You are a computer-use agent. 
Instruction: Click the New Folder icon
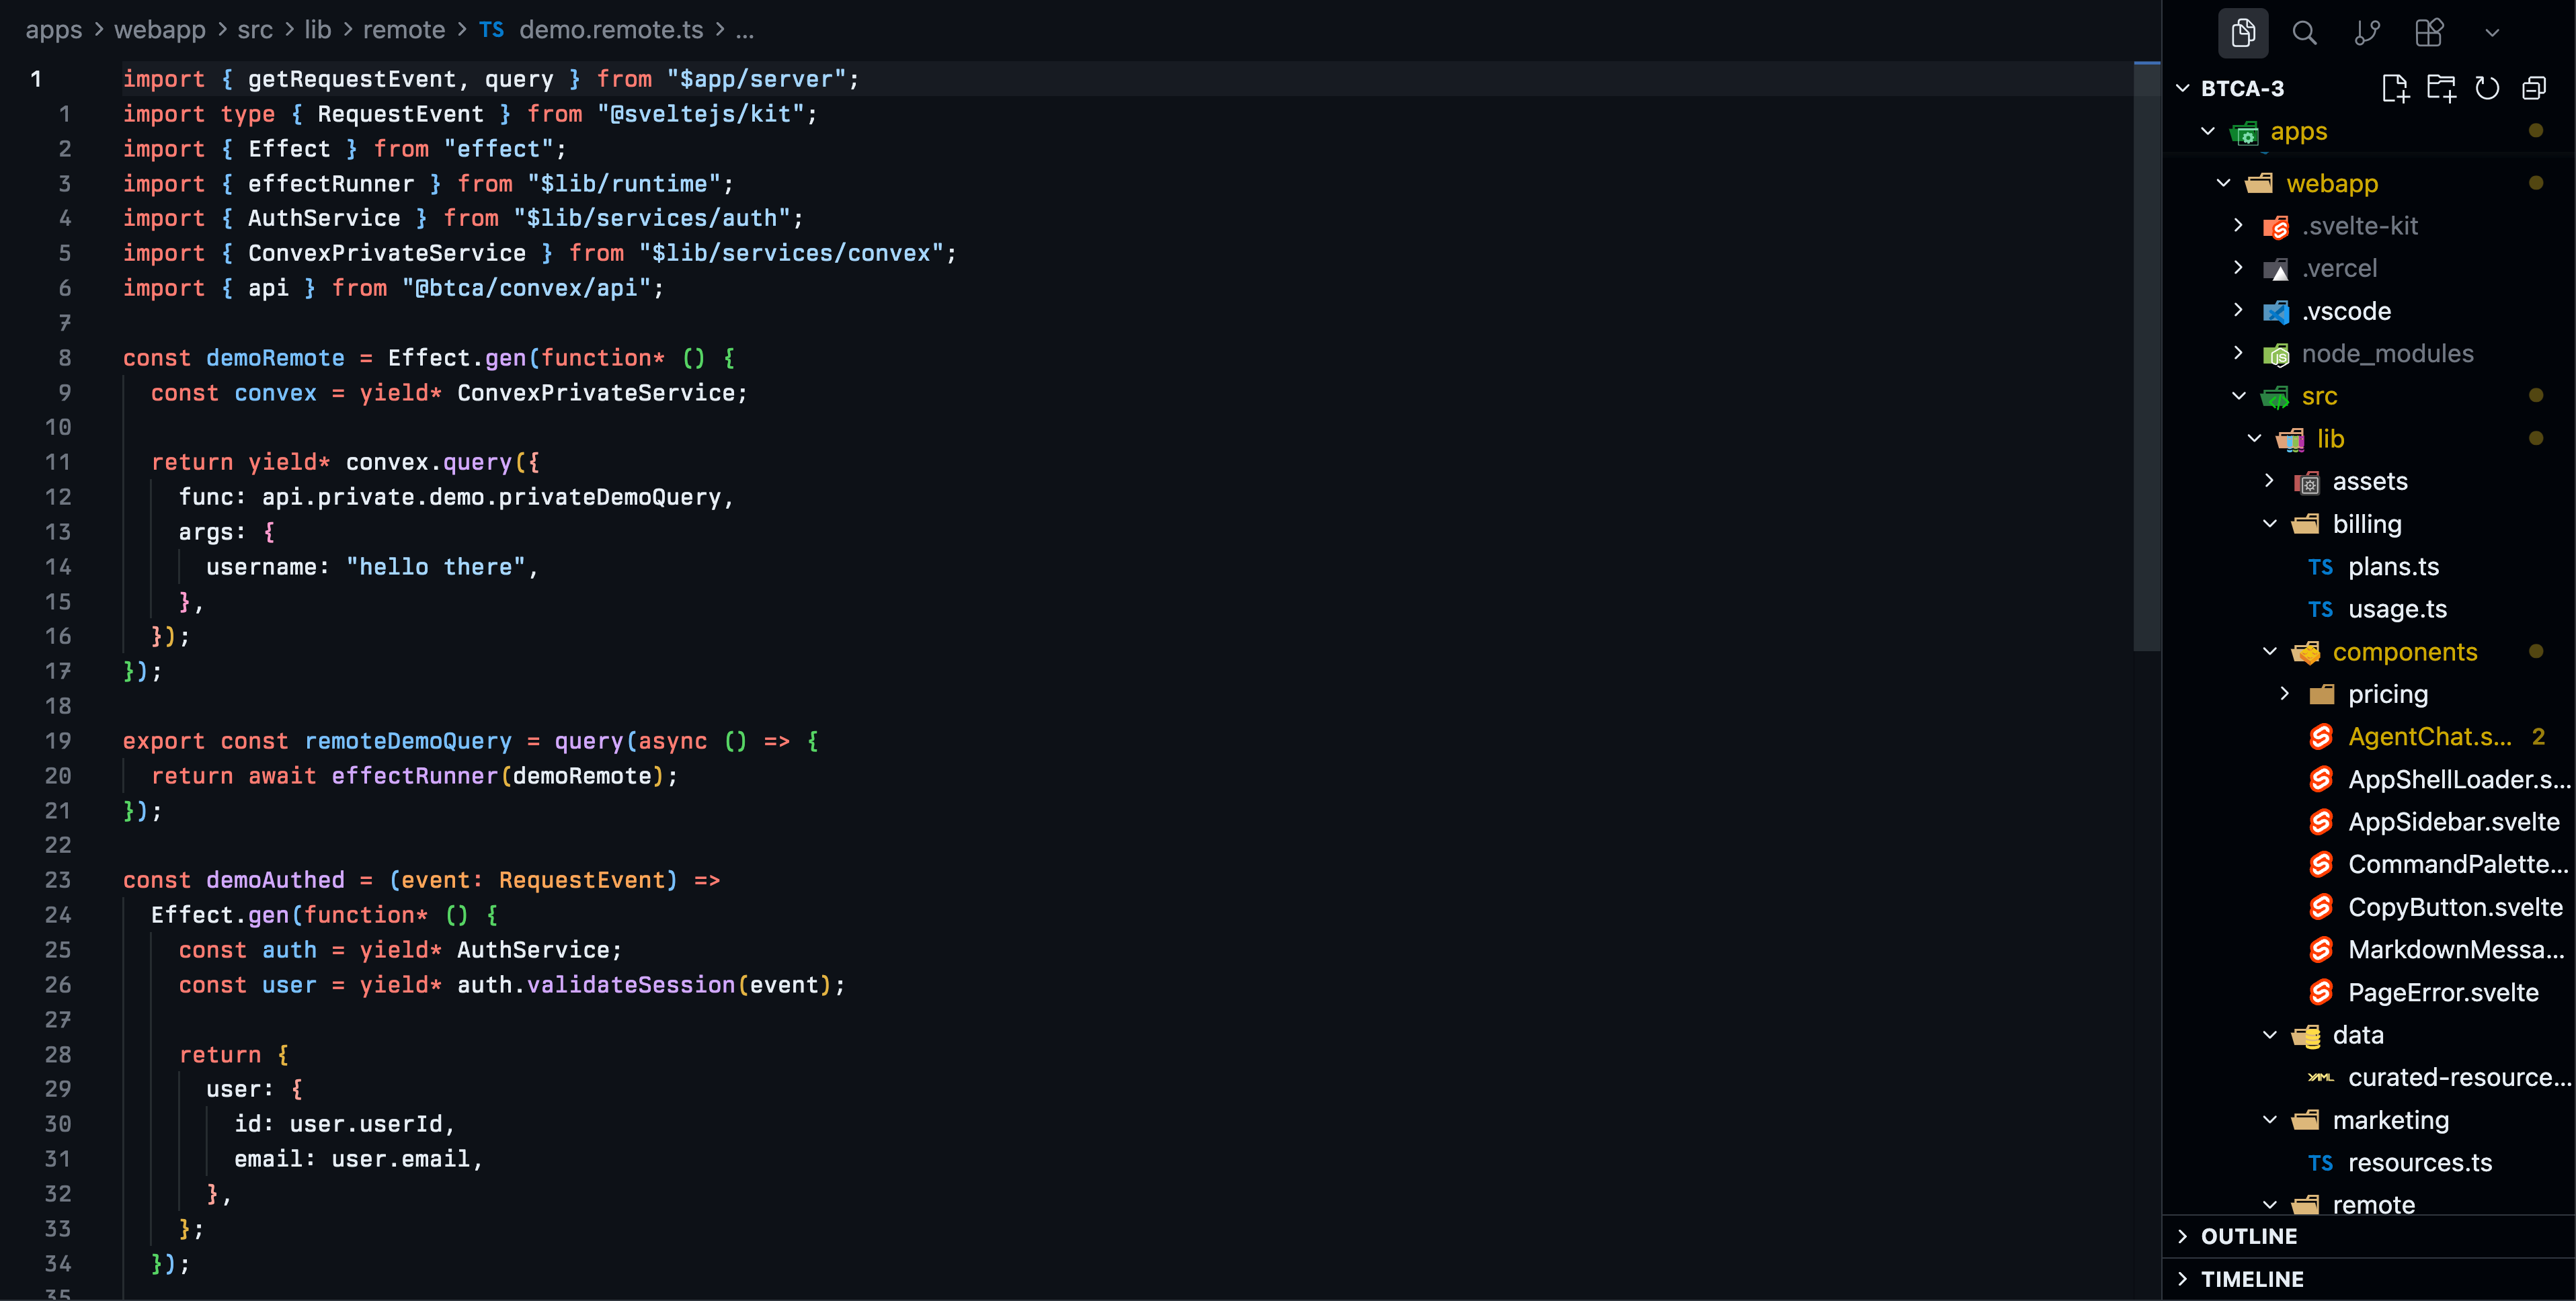(x=2443, y=88)
